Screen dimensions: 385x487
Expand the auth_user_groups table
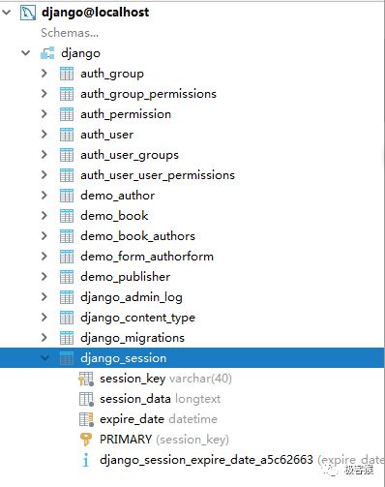point(44,155)
